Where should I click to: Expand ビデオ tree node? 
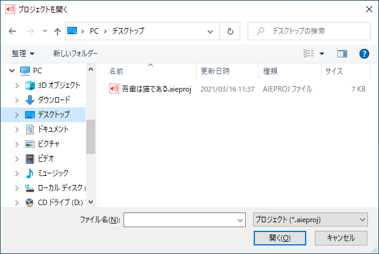(x=17, y=159)
